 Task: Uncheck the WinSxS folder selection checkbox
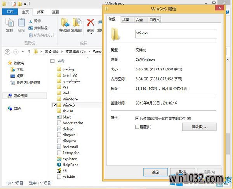coord(54,105)
